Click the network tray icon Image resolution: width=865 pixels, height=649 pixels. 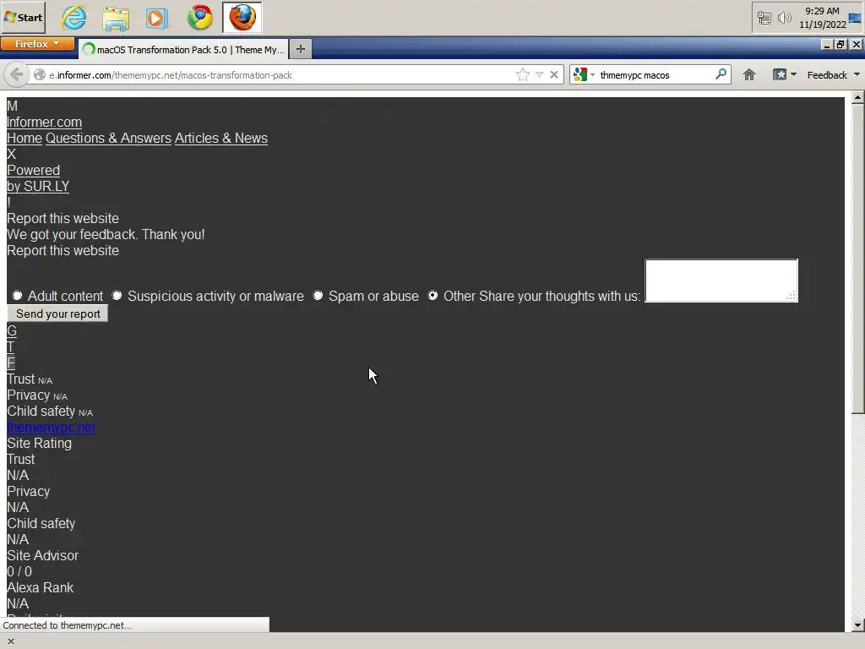click(764, 19)
